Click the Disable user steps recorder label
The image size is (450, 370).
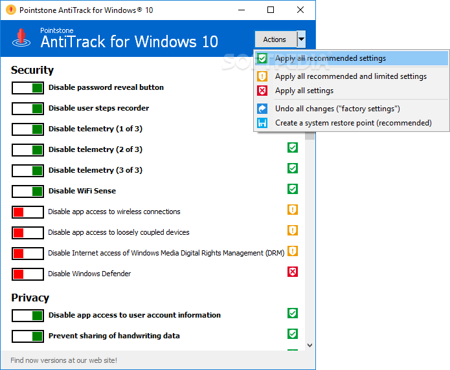pyautogui.click(x=98, y=108)
